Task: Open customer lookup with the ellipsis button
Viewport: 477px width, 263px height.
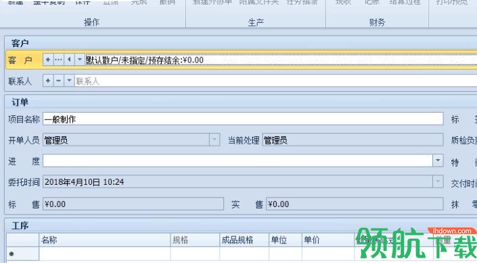Action: (58, 60)
